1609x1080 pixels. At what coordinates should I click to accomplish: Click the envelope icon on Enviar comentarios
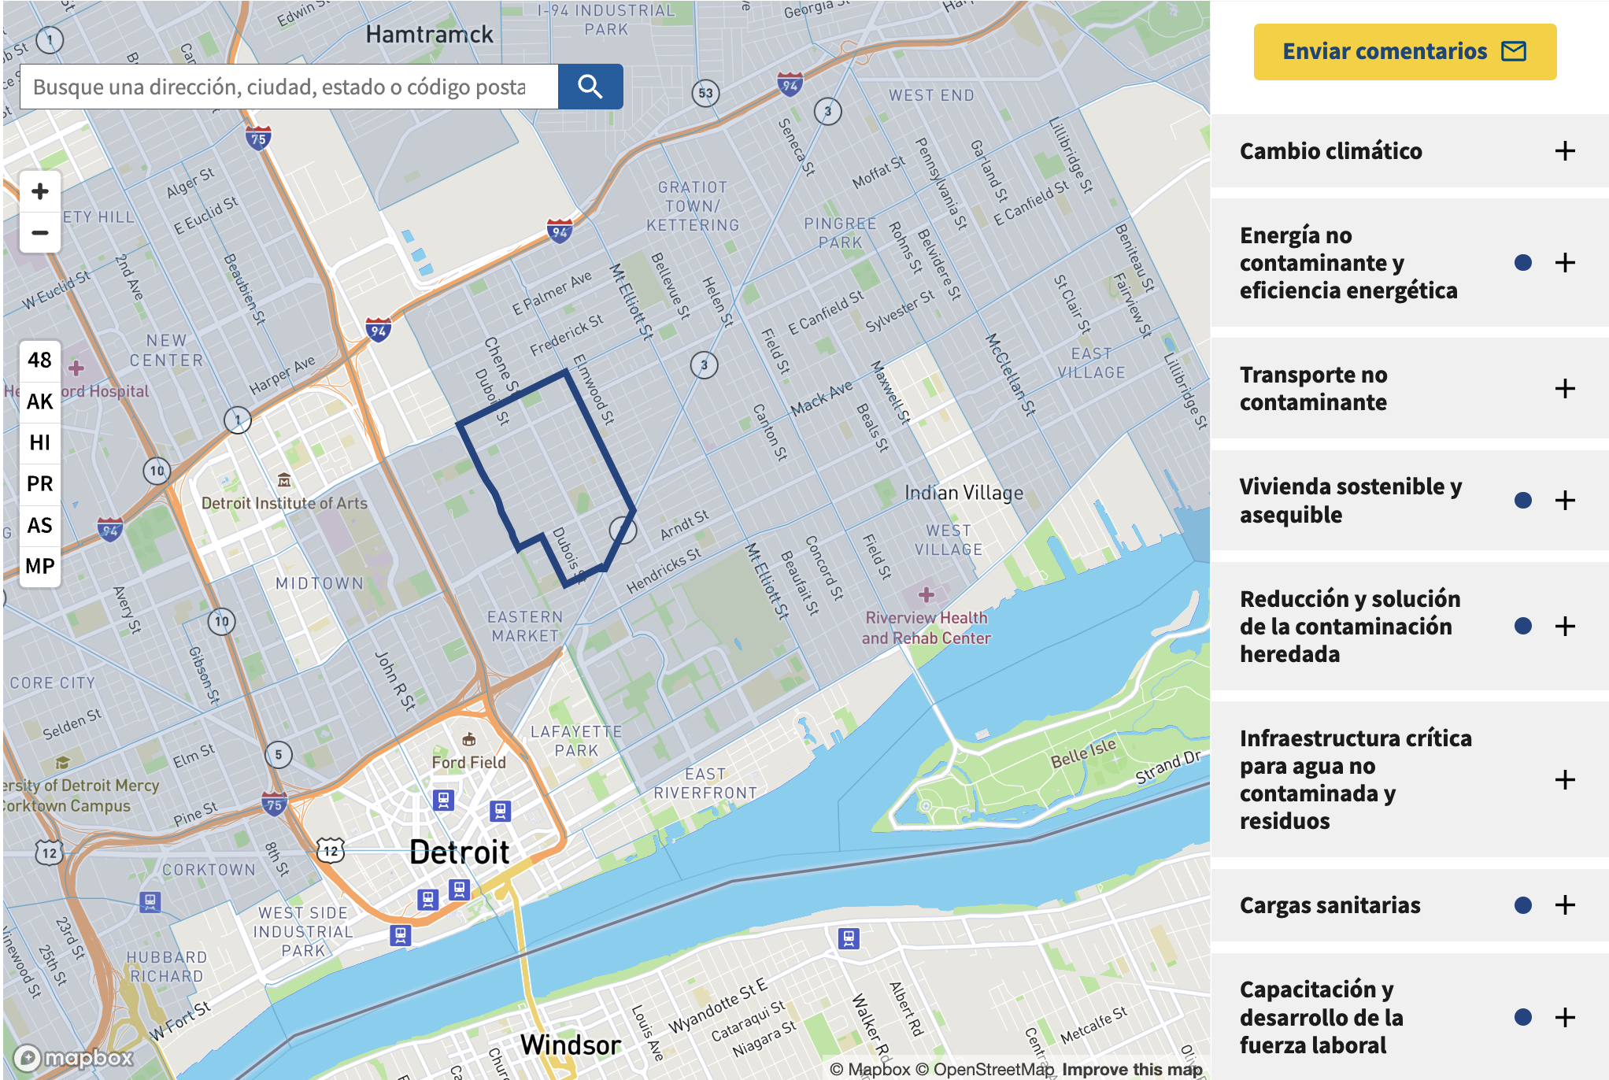click(x=1513, y=52)
